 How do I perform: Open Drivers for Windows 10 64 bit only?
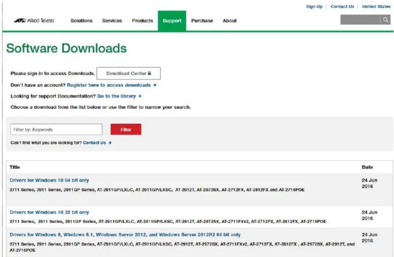[x=49, y=180]
